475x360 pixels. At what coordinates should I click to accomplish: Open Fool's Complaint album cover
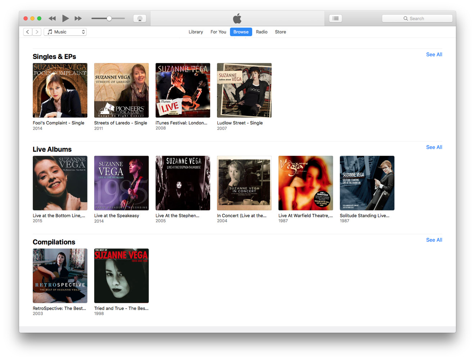click(x=60, y=90)
